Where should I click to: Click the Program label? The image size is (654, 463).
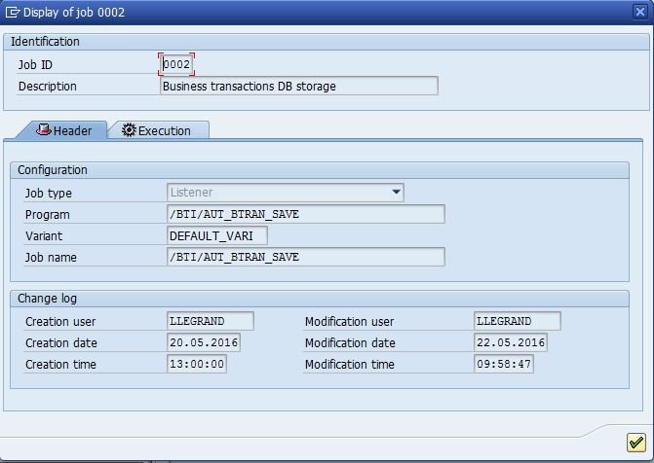48,215
